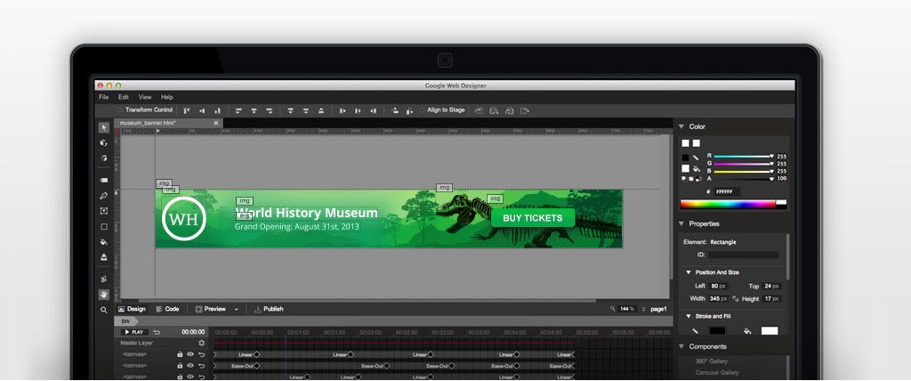Open the File menu
Image resolution: width=911 pixels, height=381 pixels.
point(103,97)
